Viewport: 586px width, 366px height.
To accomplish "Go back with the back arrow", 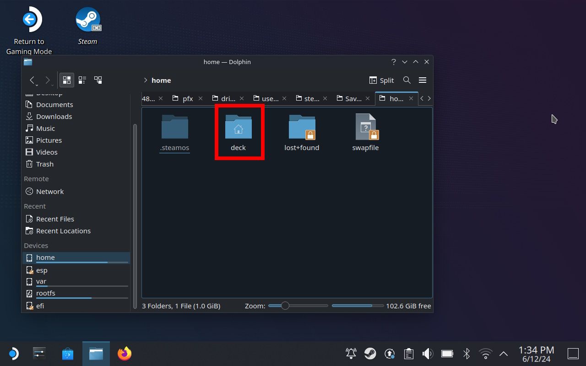I will tap(33, 80).
